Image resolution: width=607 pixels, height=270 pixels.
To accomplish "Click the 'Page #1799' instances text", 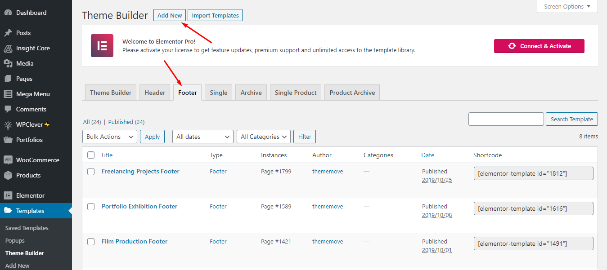I will 276,171.
